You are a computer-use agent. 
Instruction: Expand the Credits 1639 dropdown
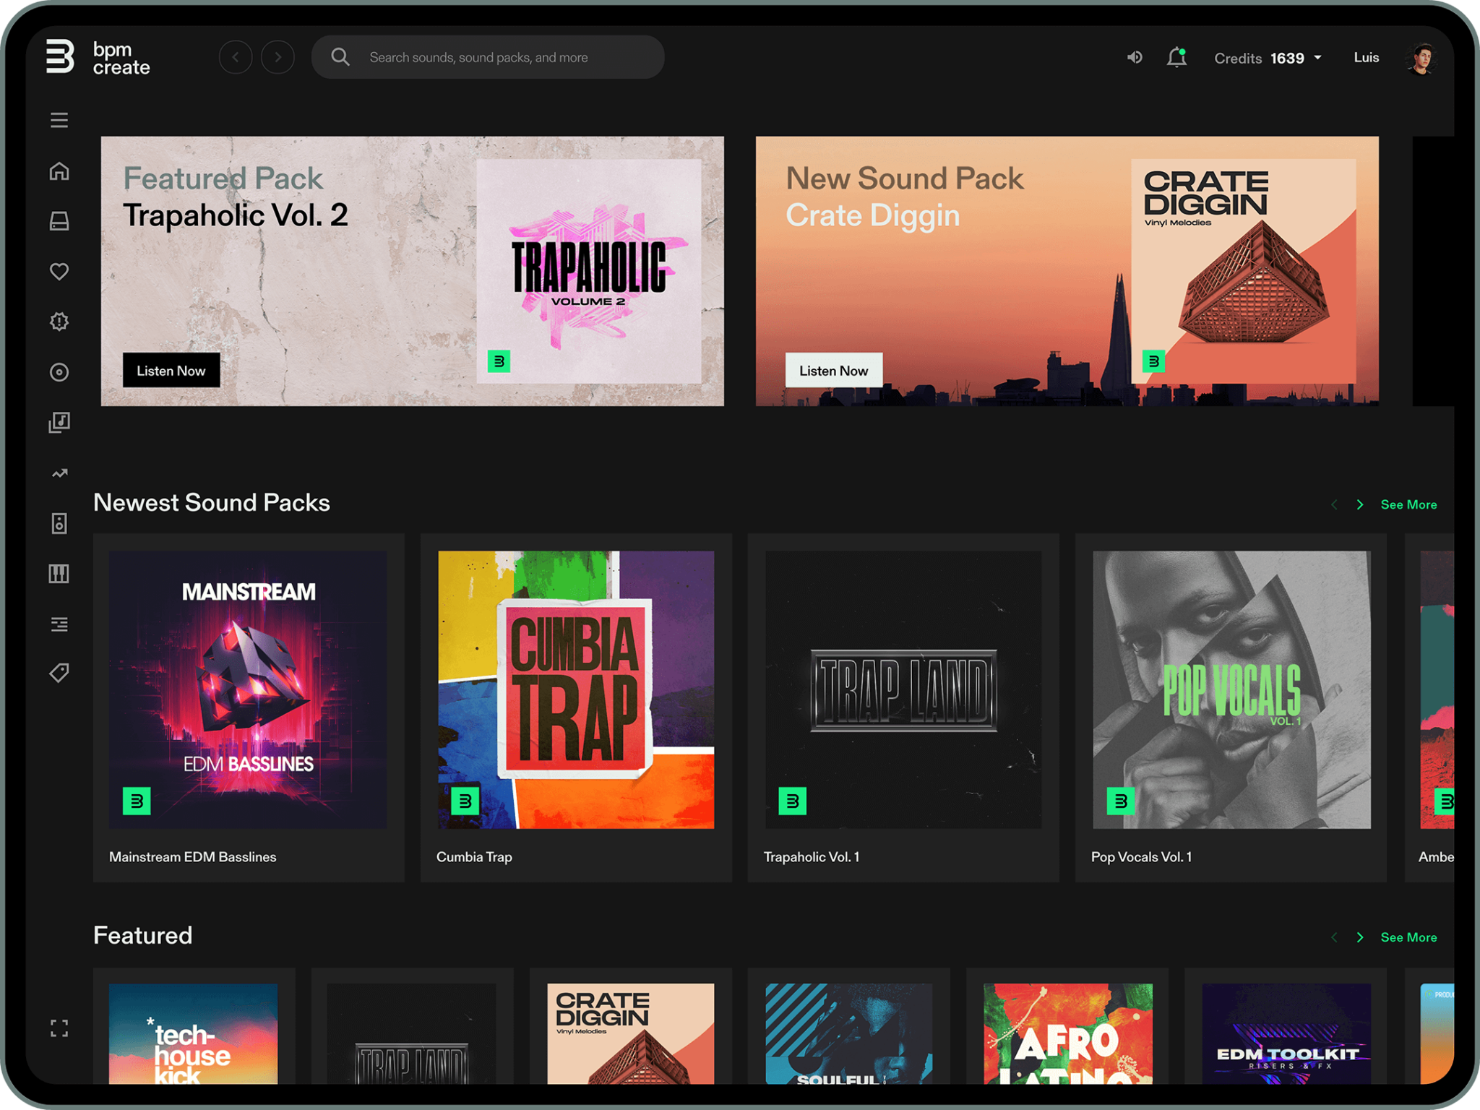pos(1318,58)
